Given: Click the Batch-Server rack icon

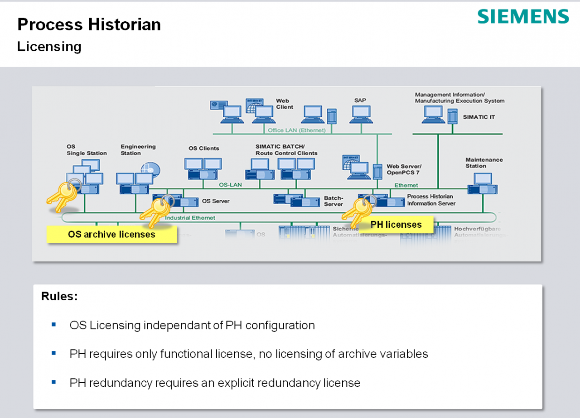Looking at the screenshot, I should 296,200.
